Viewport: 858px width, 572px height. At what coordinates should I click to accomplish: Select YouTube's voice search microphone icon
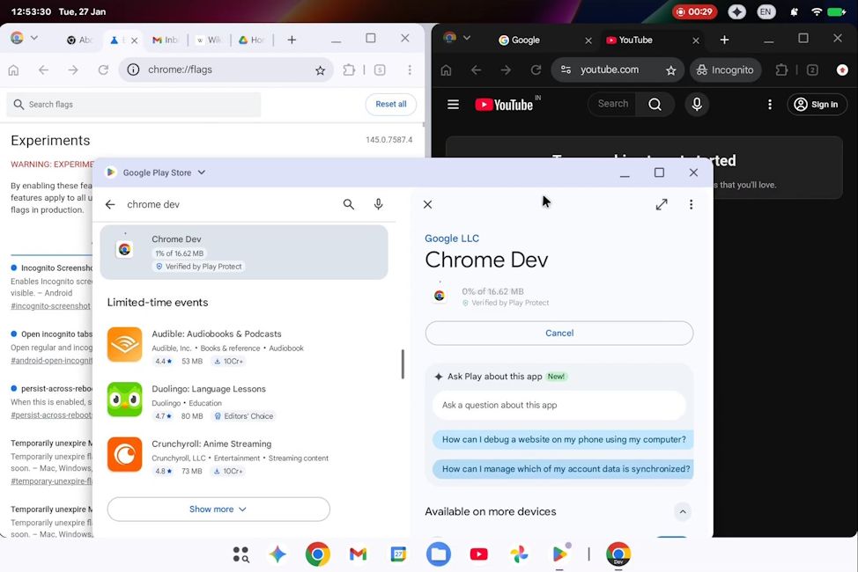click(x=696, y=104)
